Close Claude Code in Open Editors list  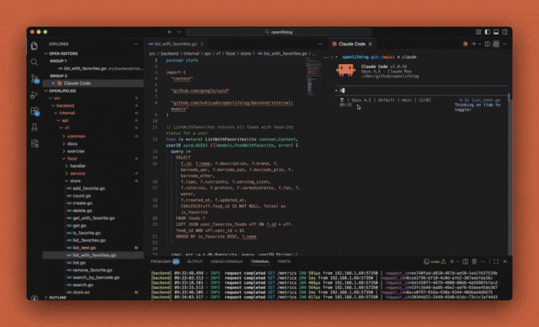53,83
